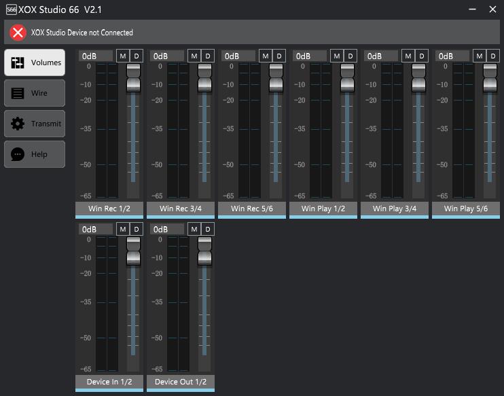Toggle D button on Win Rec 3/4
This screenshot has height=396, width=504.
pyautogui.click(x=208, y=56)
